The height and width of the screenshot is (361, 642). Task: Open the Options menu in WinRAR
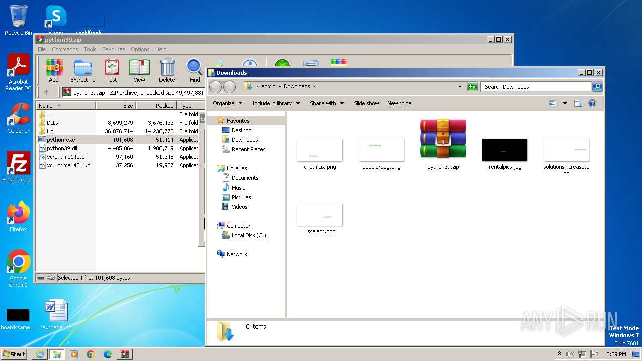pos(140,49)
